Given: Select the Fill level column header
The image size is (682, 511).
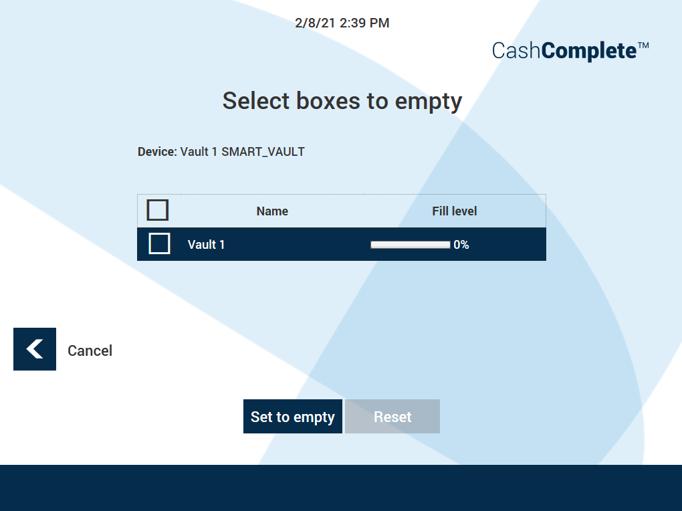Looking at the screenshot, I should tap(454, 211).
